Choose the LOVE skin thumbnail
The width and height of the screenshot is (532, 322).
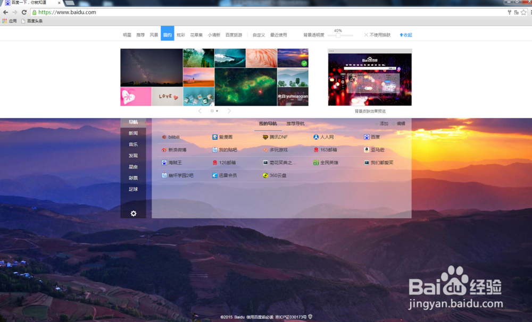click(167, 96)
